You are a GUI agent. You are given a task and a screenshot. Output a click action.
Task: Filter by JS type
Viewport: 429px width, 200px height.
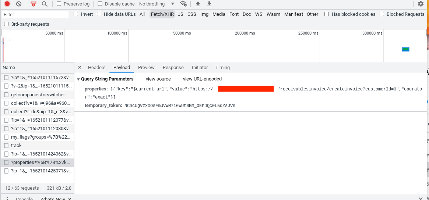pyautogui.click(x=180, y=14)
